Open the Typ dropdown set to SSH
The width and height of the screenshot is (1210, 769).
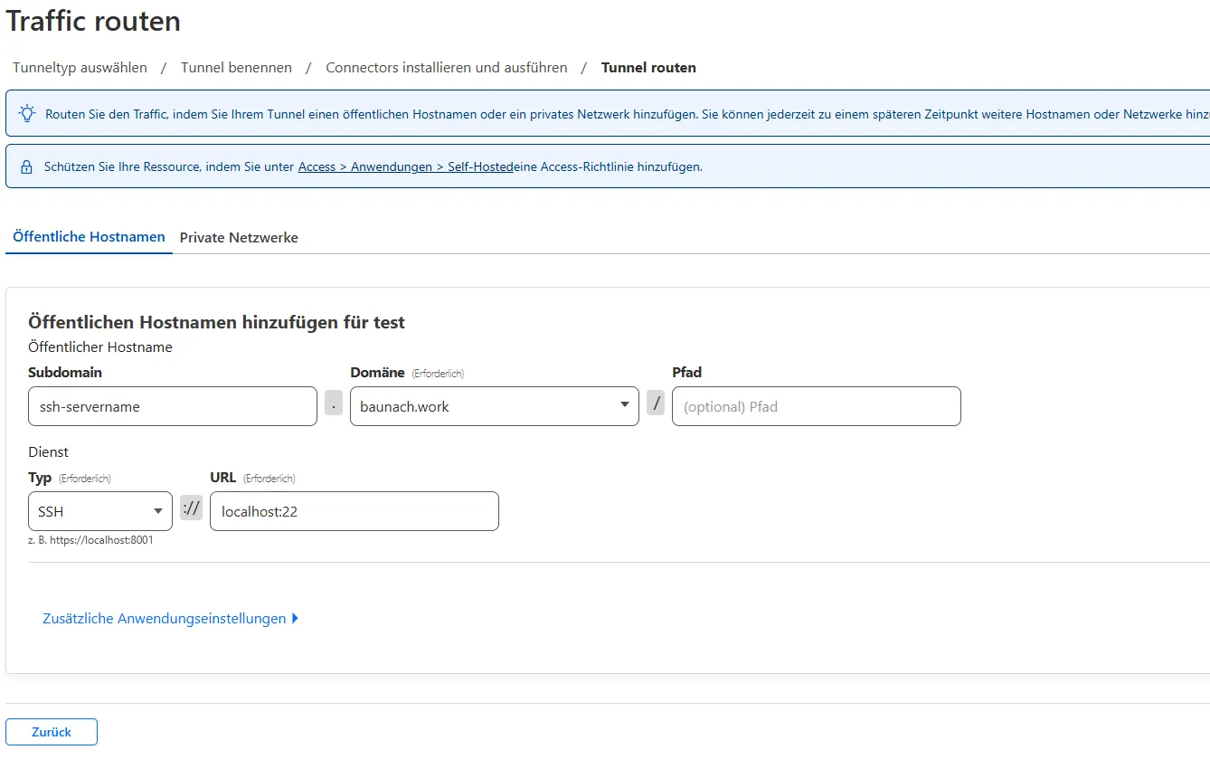pyautogui.click(x=99, y=512)
